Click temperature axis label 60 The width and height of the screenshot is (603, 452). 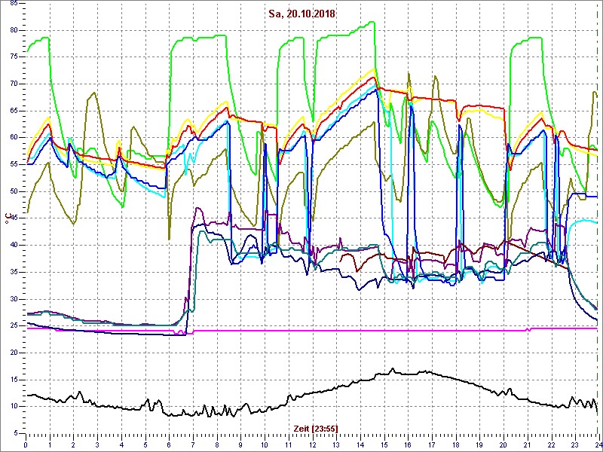(x=13, y=138)
